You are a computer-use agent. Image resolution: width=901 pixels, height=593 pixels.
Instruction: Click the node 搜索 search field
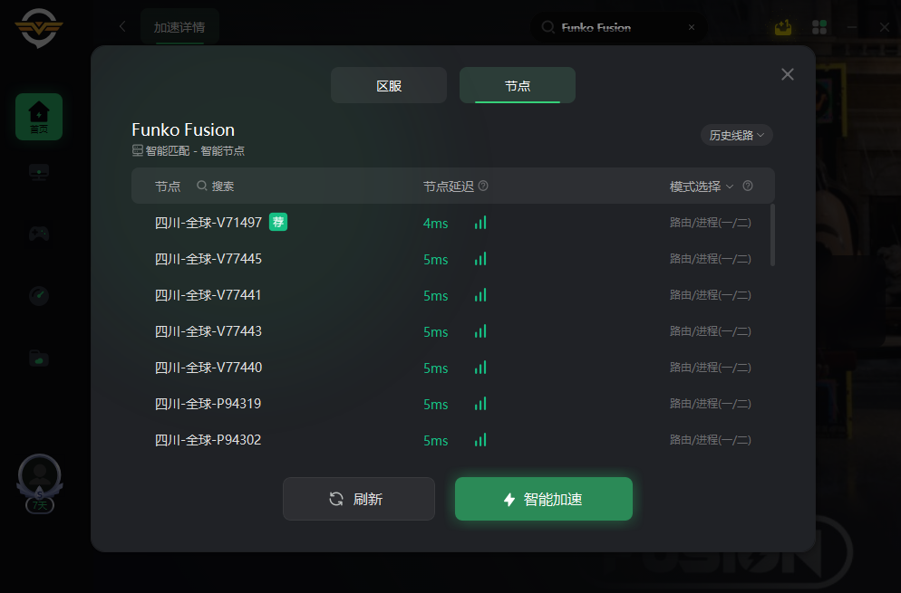(x=216, y=186)
